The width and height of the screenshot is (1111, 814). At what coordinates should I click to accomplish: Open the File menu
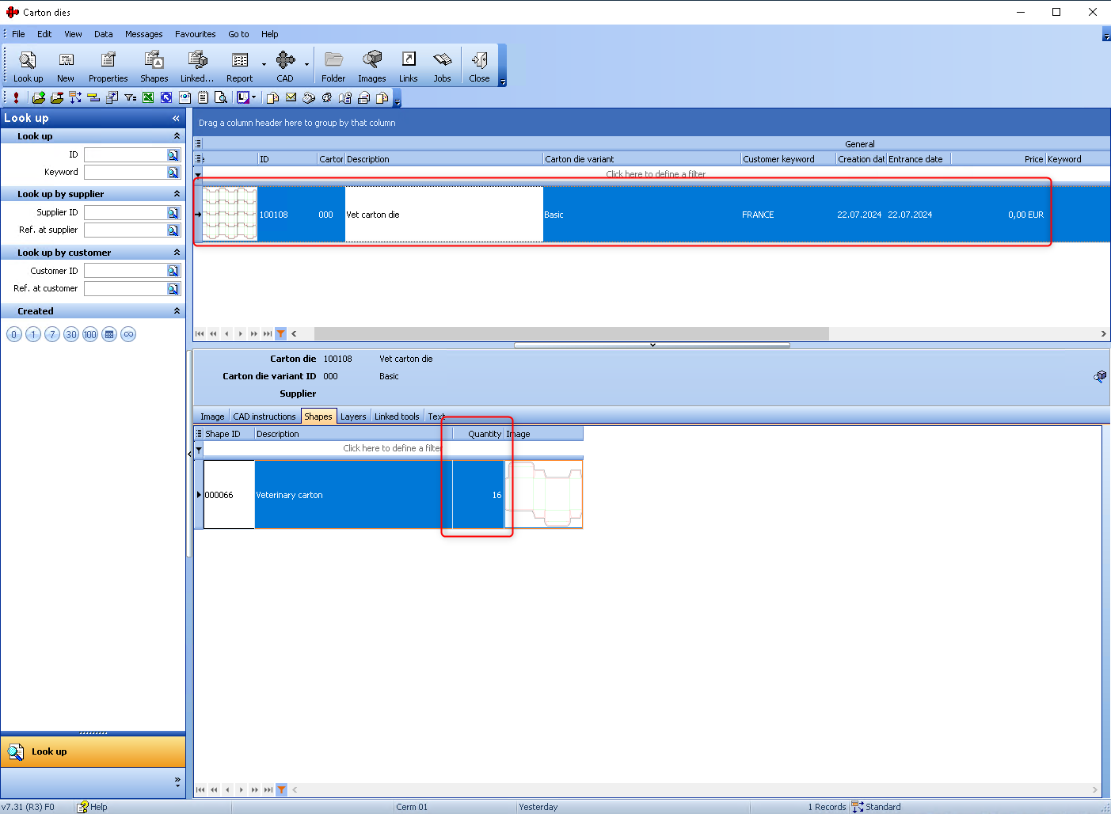tap(18, 34)
